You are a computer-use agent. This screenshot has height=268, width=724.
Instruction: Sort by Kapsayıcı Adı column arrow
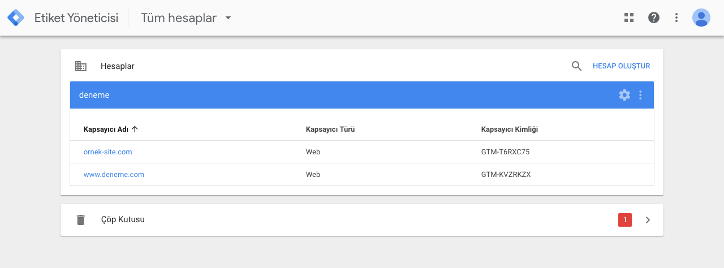(135, 129)
